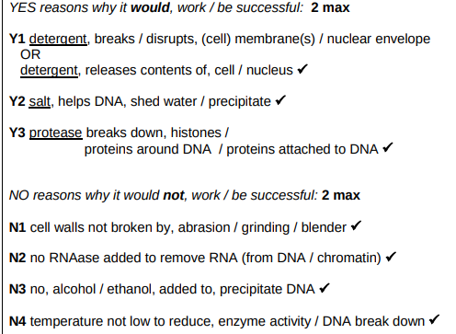Click the checkmark after 'cell / nucleus'
This screenshot has width=456, height=334.
tap(302, 69)
